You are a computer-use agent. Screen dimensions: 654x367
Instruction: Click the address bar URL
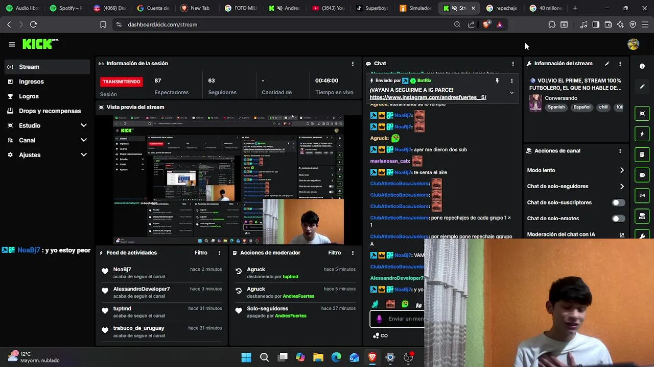pos(162,24)
